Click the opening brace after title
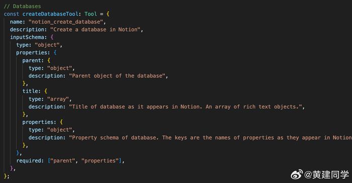 [46, 91]
